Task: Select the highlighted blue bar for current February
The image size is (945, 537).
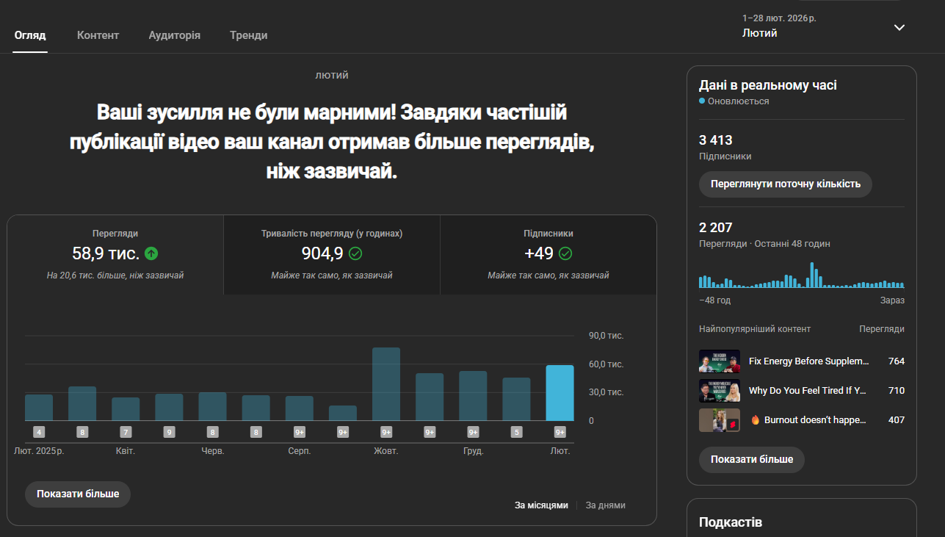Action: [560, 393]
